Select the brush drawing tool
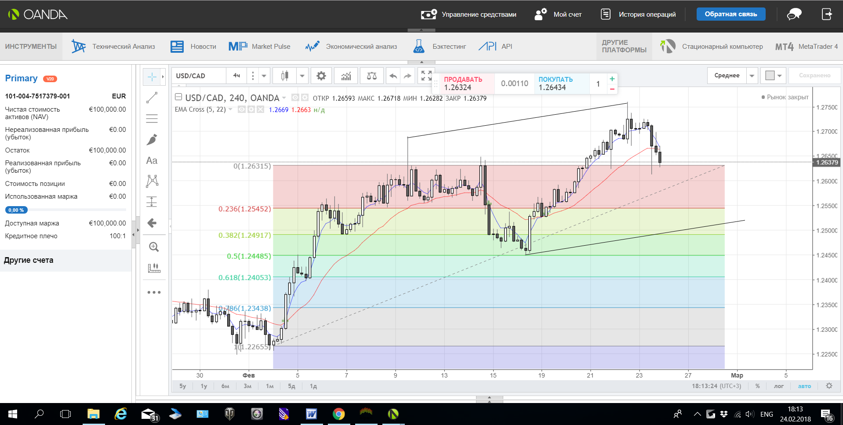Viewport: 843px width, 425px height. tap(152, 140)
